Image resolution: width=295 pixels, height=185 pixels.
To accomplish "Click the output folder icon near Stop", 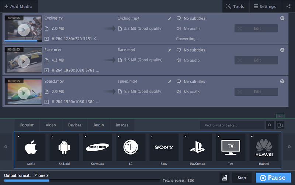I will pos(225,178).
